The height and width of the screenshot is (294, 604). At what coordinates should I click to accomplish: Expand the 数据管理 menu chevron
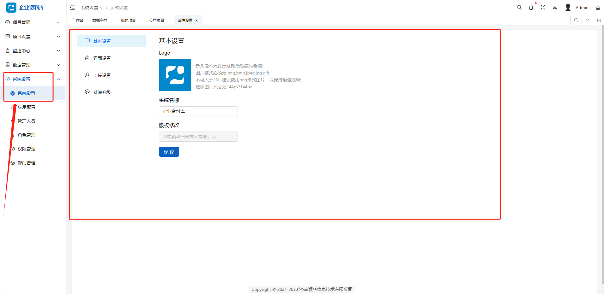(58, 65)
